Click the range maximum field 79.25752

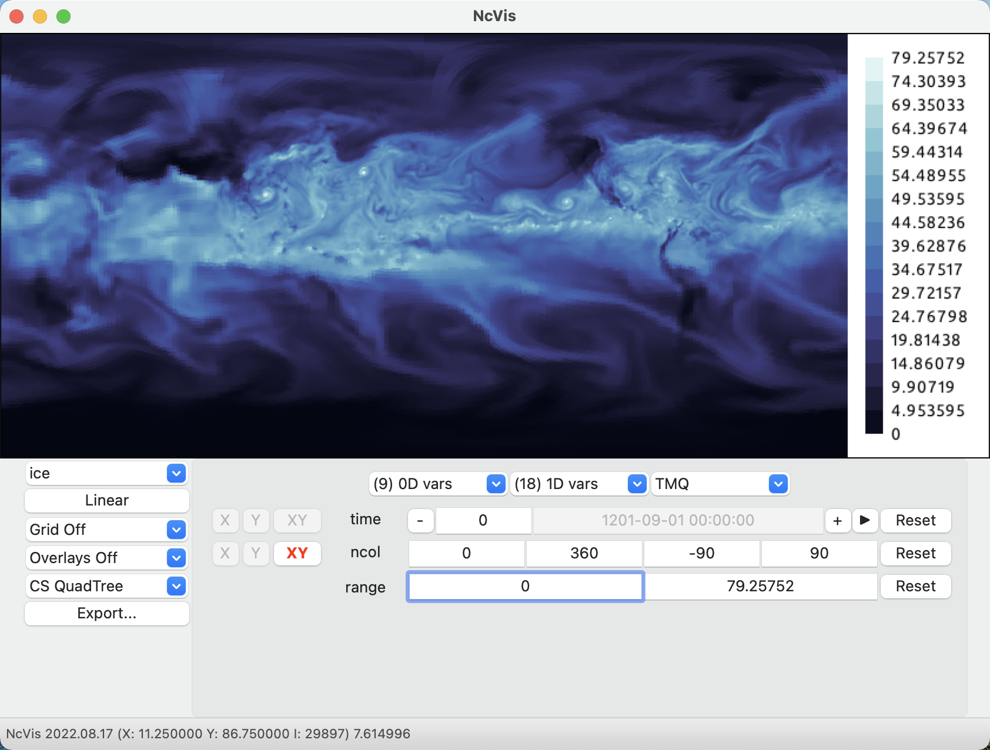pyautogui.click(x=761, y=587)
